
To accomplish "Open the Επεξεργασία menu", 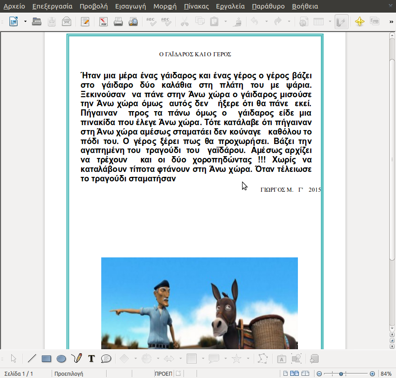I will 52,6.
